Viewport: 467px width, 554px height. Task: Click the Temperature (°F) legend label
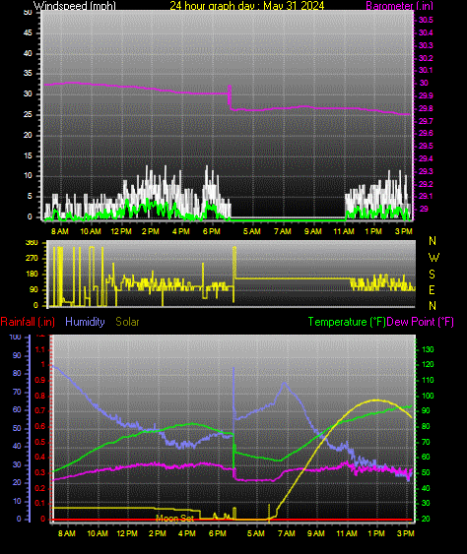tap(347, 322)
